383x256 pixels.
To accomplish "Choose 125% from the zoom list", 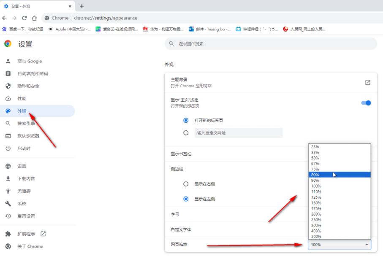I will [340, 197].
